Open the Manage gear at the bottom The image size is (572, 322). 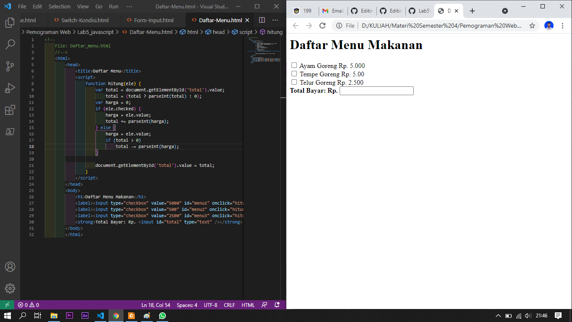click(x=10, y=288)
